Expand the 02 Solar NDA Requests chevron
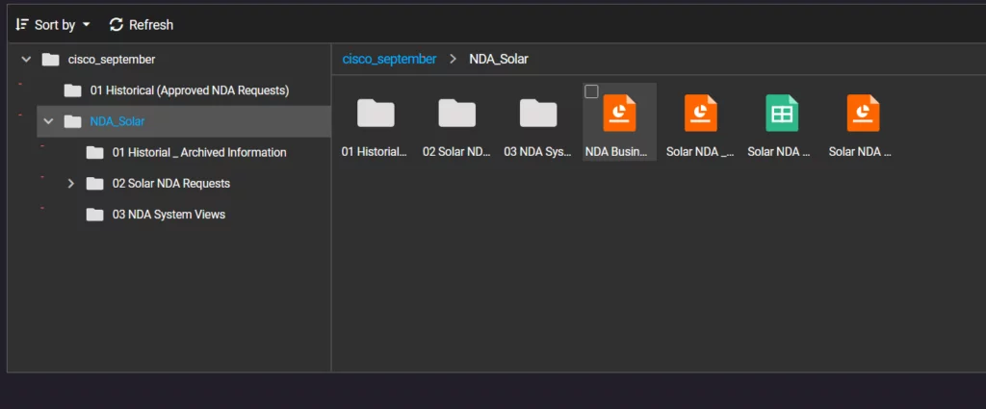The width and height of the screenshot is (986, 409). click(x=70, y=184)
